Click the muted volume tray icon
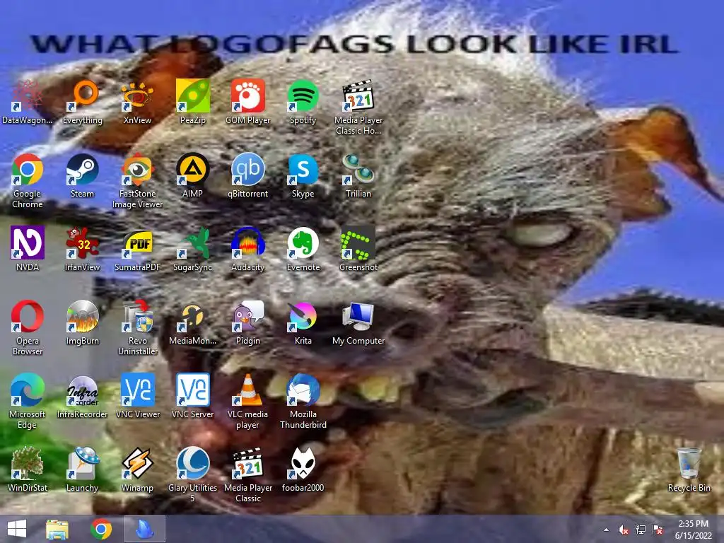 point(624,530)
